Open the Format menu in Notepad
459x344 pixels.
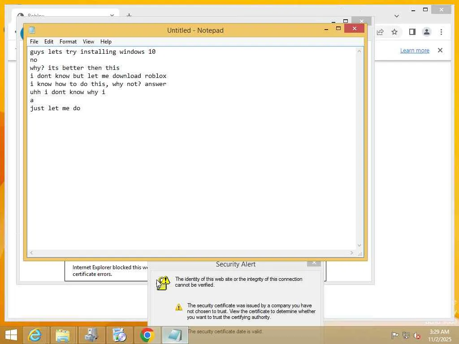[68, 42]
